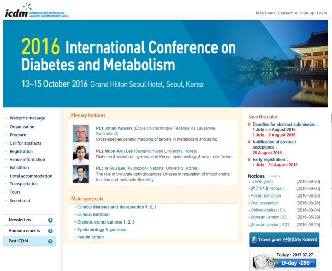
Task: Visit the KDA Home link
Action: click(266, 13)
